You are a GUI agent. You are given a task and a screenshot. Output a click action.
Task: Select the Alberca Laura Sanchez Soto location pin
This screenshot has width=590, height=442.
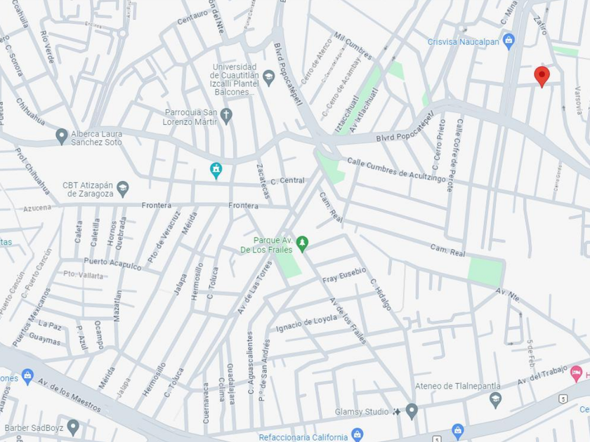[61, 136]
